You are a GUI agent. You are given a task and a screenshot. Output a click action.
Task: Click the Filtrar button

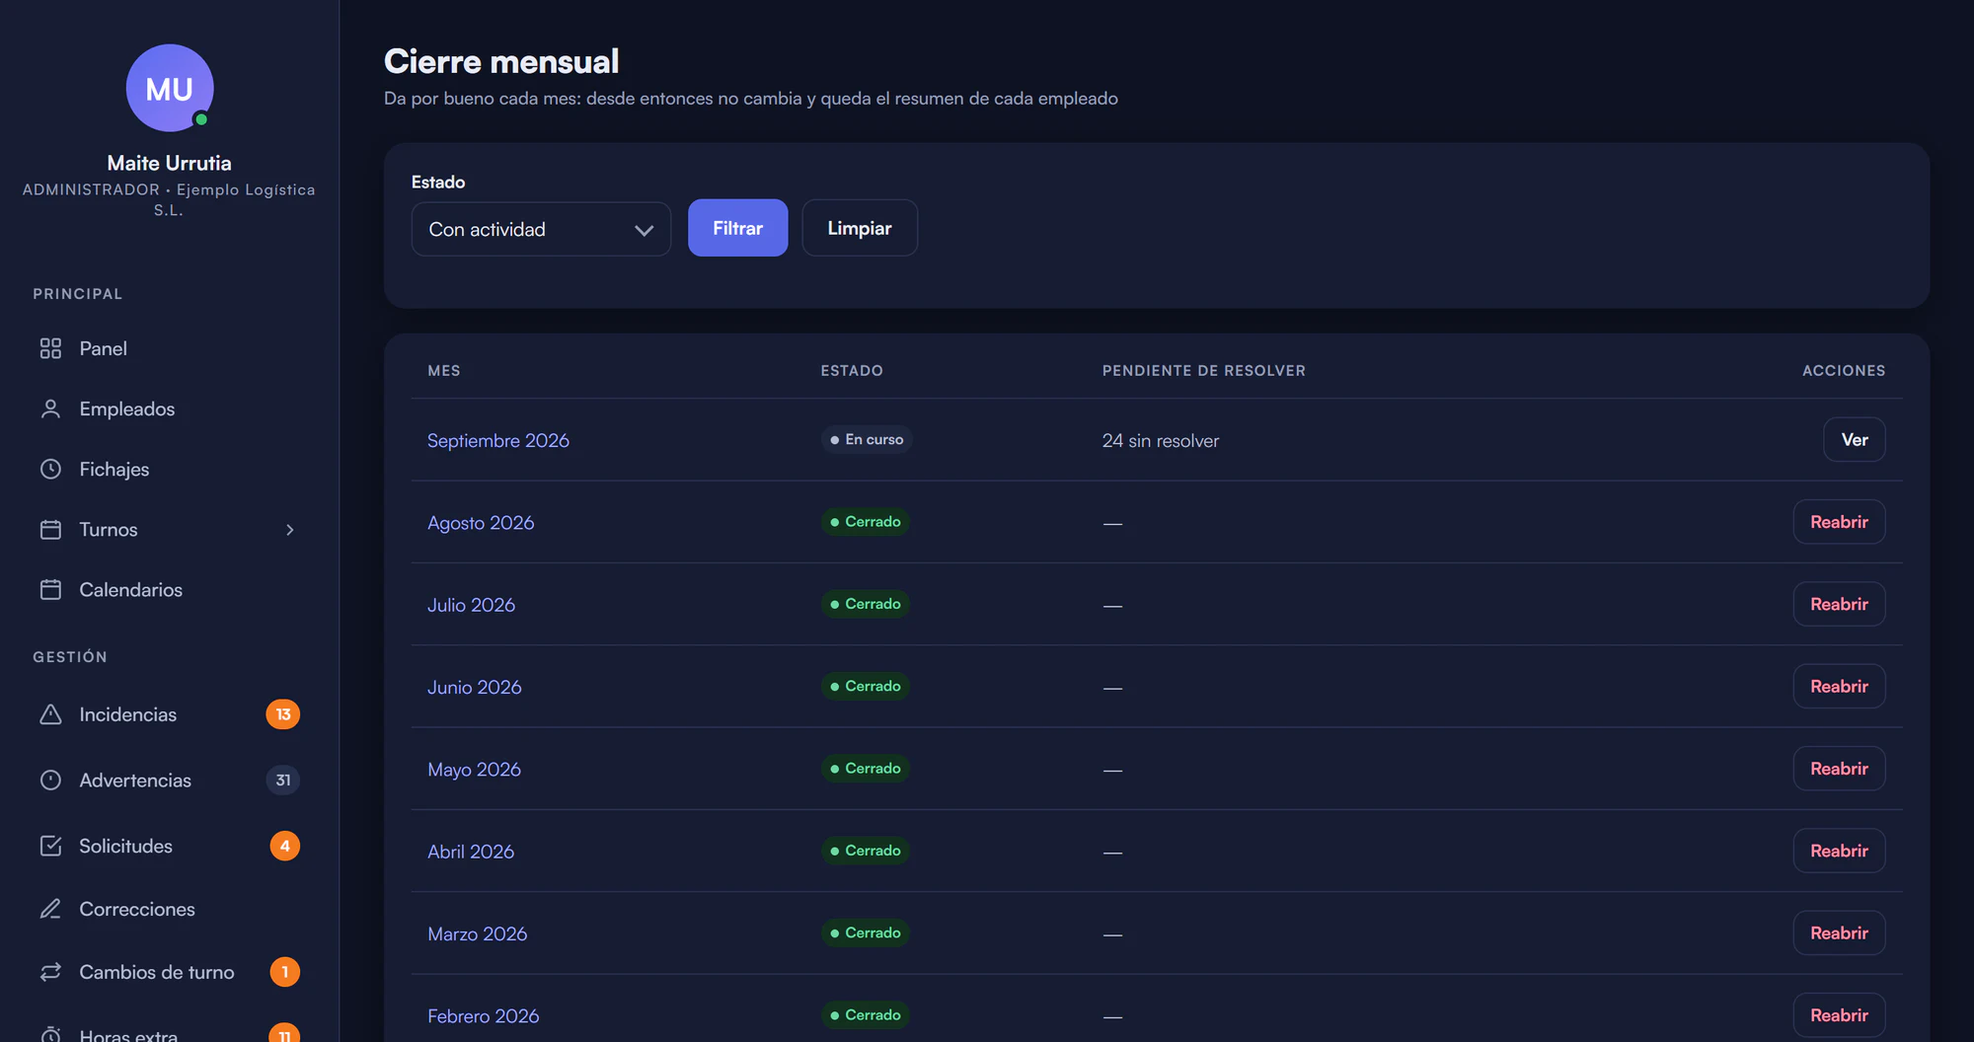pyautogui.click(x=737, y=228)
